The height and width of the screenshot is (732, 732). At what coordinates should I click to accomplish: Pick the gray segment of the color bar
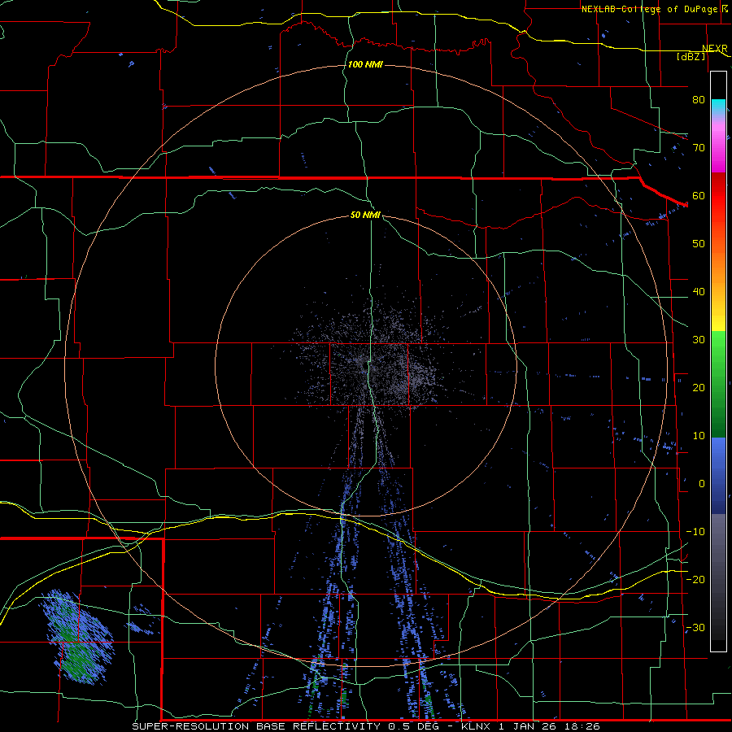(x=718, y=577)
